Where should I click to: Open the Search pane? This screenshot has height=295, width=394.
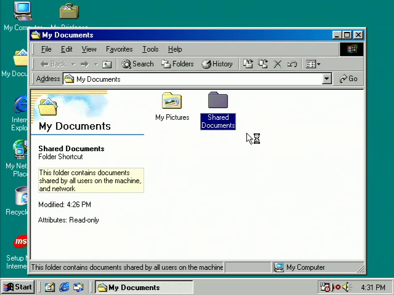pyautogui.click(x=137, y=64)
